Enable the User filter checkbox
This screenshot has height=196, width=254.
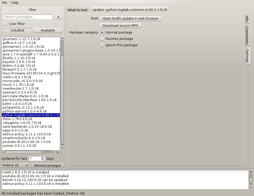[x=6, y=24]
